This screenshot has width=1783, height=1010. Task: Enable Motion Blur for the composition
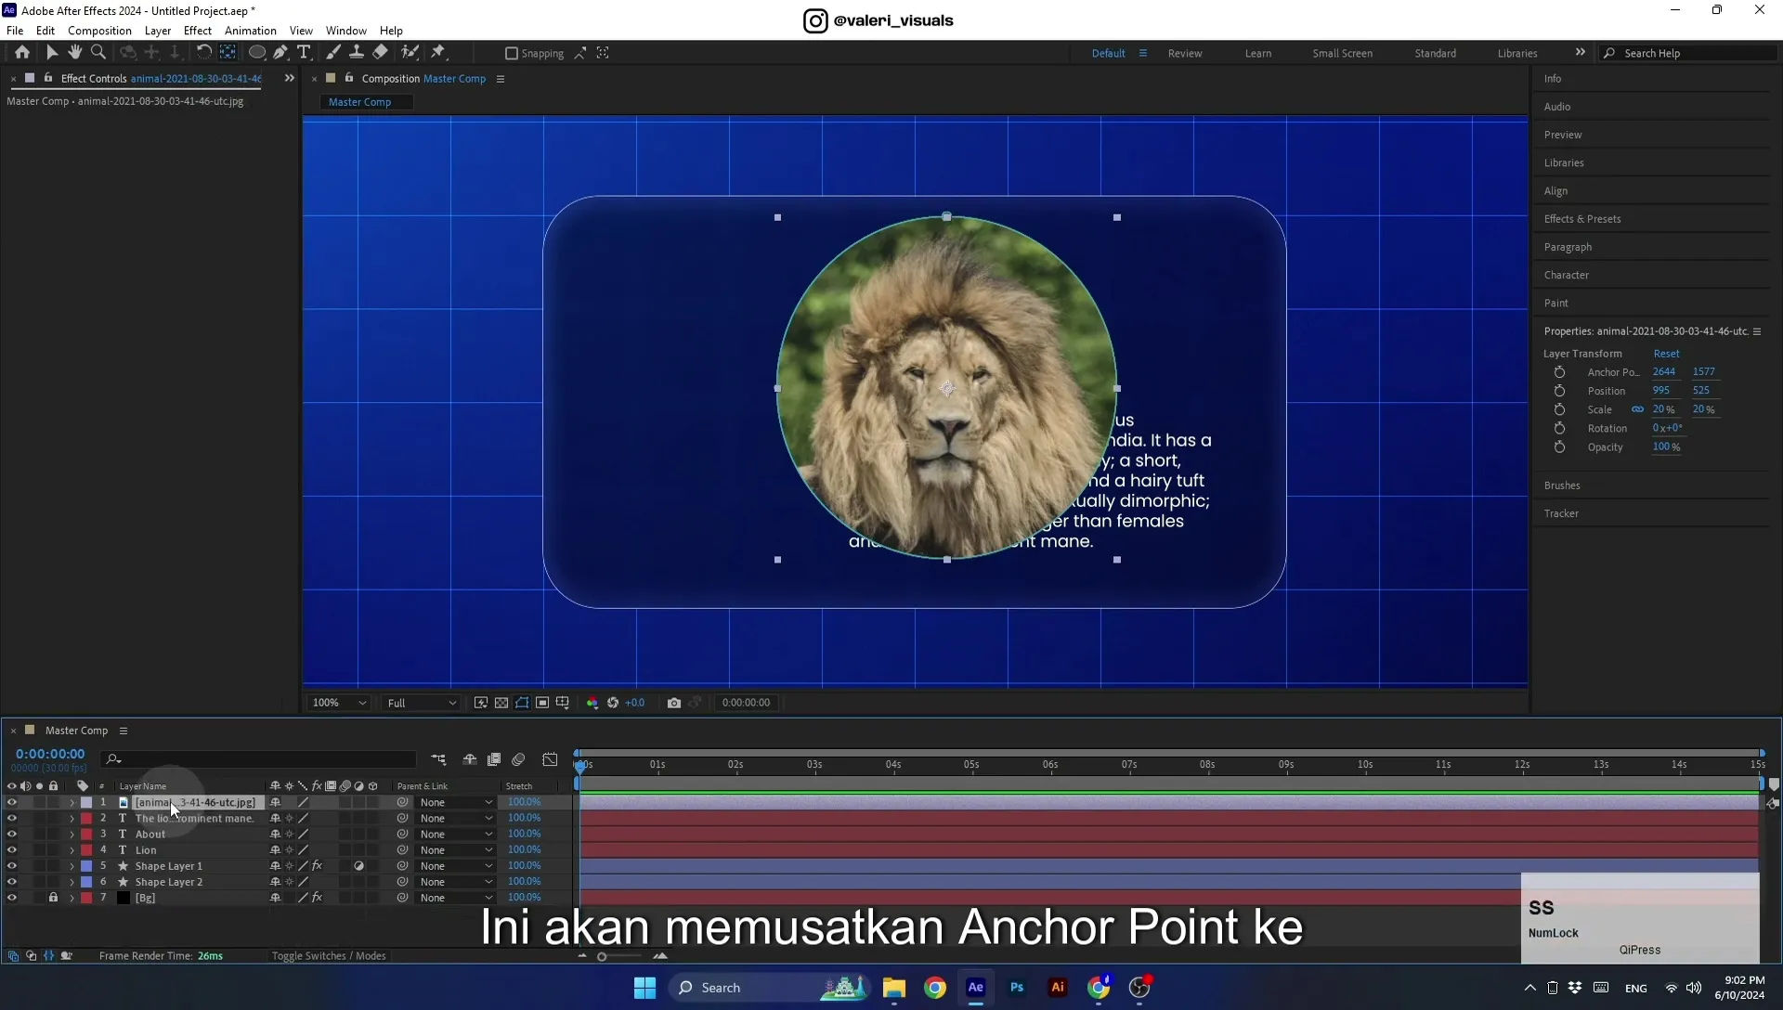(518, 759)
